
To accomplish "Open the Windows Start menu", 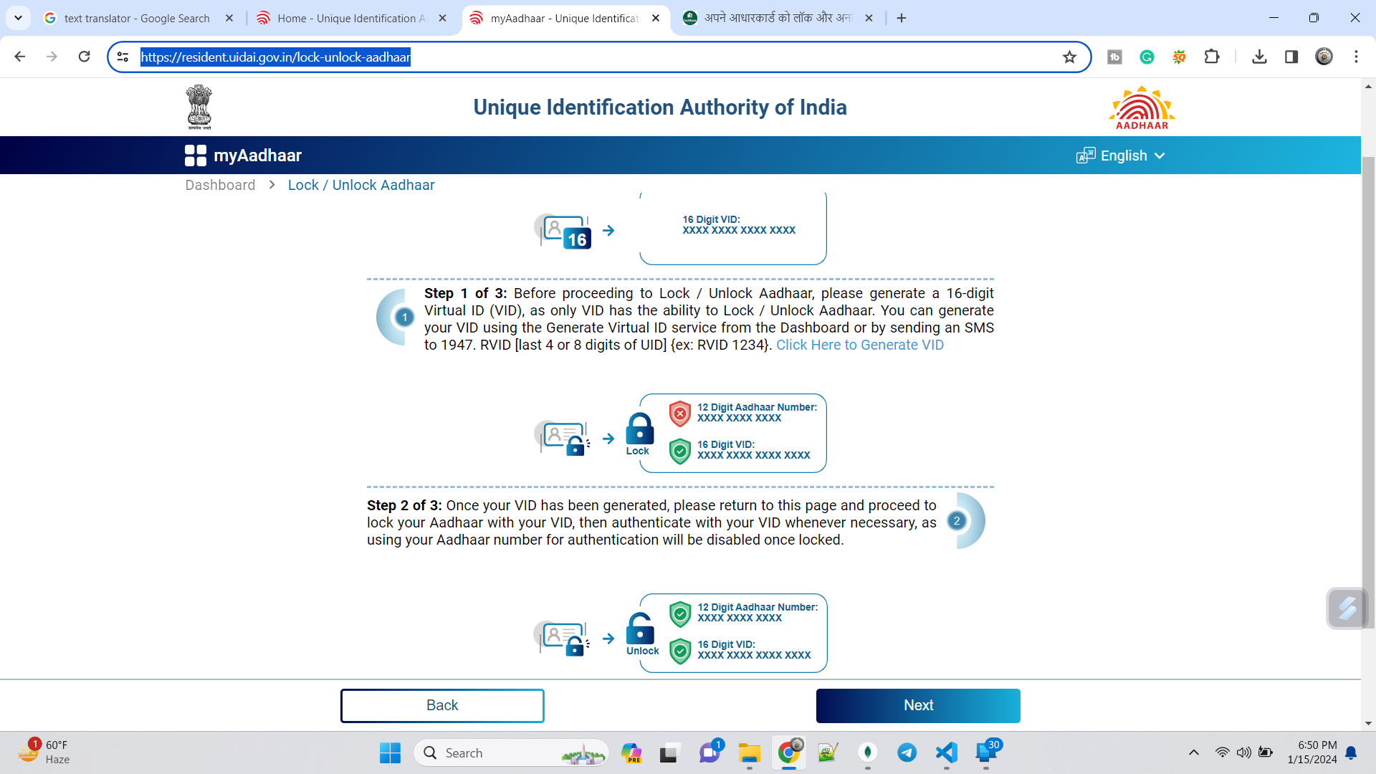I will click(390, 752).
